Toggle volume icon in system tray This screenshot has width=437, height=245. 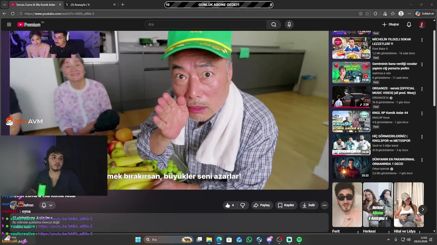click(x=409, y=240)
